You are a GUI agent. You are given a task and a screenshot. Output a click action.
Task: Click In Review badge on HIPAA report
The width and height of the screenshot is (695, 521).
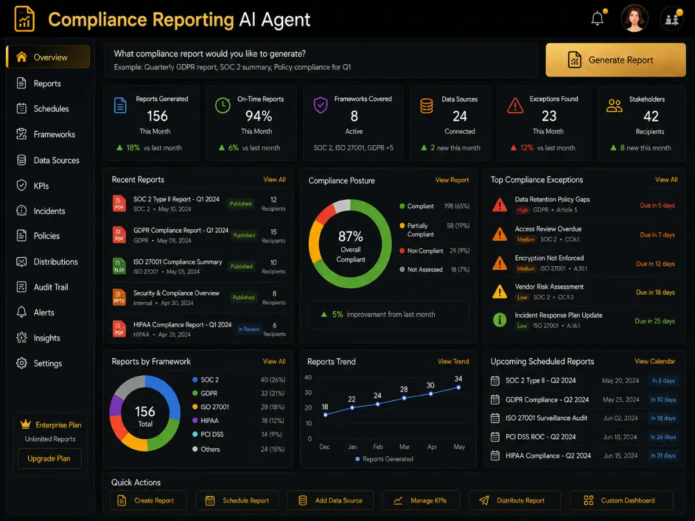[x=249, y=329]
